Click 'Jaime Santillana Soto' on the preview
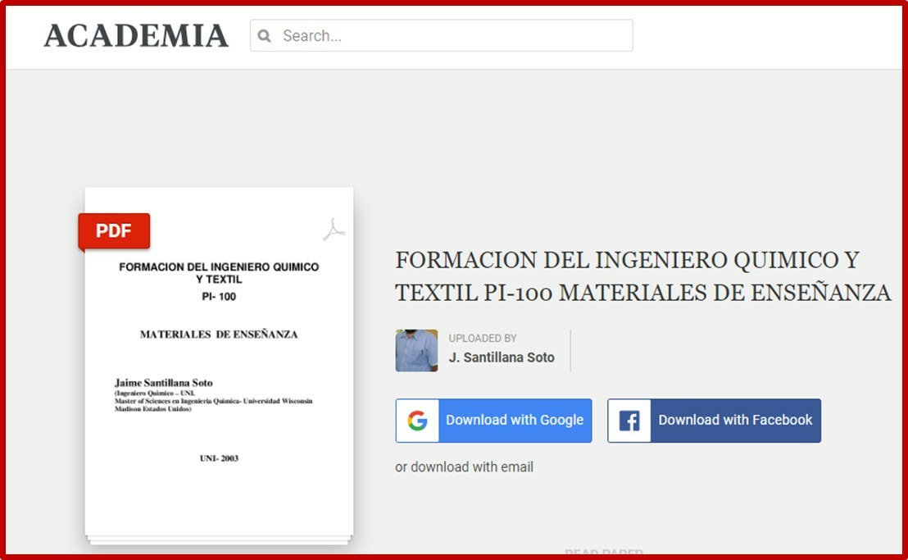This screenshot has width=908, height=560. 163,383
